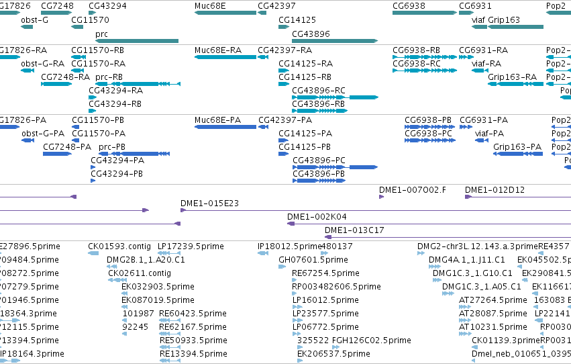571x364 pixels.
Task: Select the CG43294-RA transcript label
Action: [116, 91]
